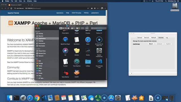Open Stickies from the Applications folder
This screenshot has height=102, width=181.
[x=77, y=51]
